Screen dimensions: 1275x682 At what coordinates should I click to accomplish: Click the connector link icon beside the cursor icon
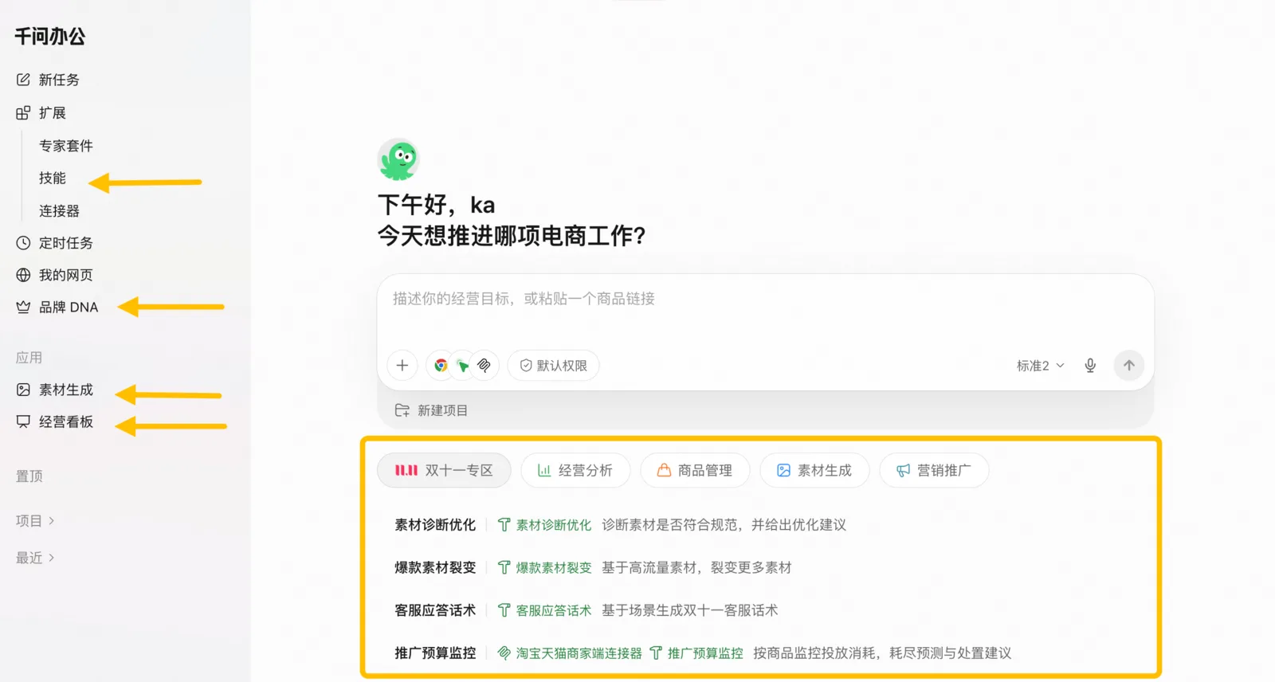(484, 365)
